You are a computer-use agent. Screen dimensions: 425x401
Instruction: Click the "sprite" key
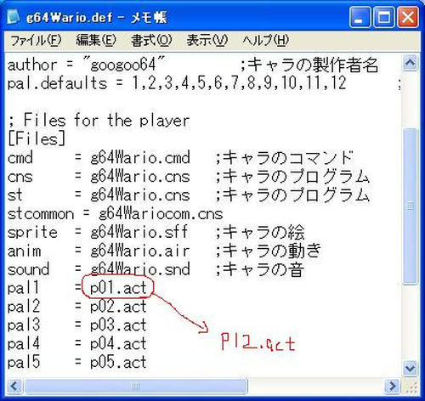32,233
